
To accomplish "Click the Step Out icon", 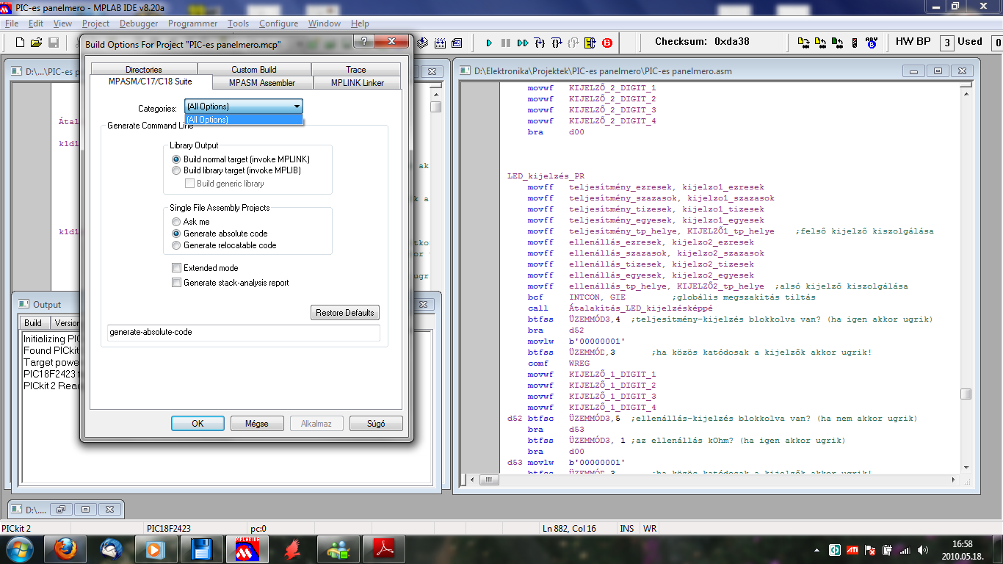I will click(573, 43).
